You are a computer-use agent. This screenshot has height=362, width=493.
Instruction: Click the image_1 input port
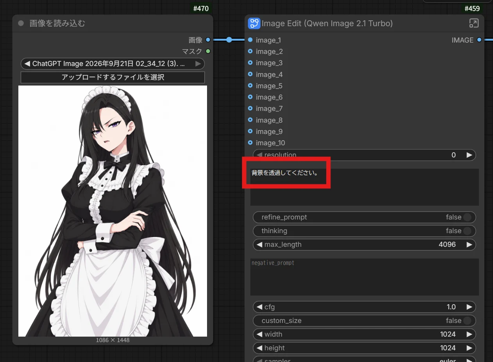point(250,40)
